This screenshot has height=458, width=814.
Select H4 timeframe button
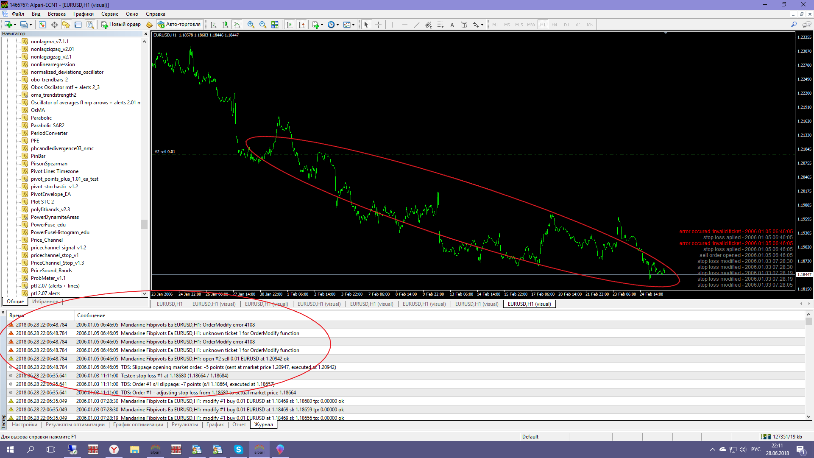(554, 25)
